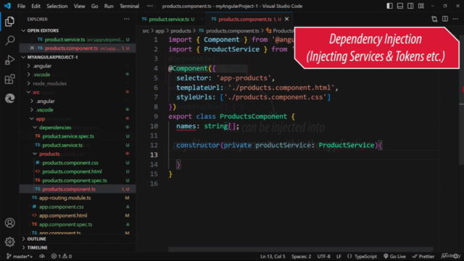Open the customize layout icon
Image resolution: width=464 pixels, height=261 pixels.
[x=421, y=6]
